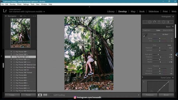Screen dimensions: 178x100
Task: Click the Auto tone button
Action: [x=169, y=45]
